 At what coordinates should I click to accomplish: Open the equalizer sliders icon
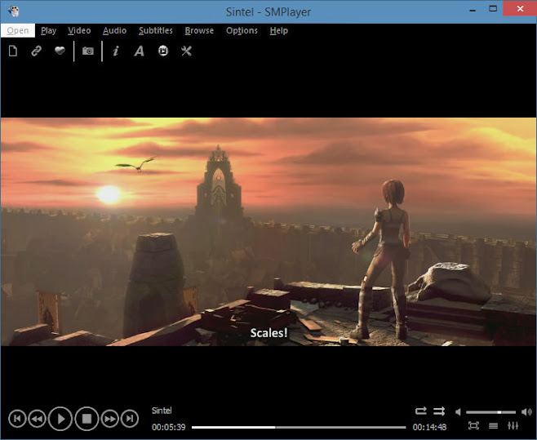[513, 425]
